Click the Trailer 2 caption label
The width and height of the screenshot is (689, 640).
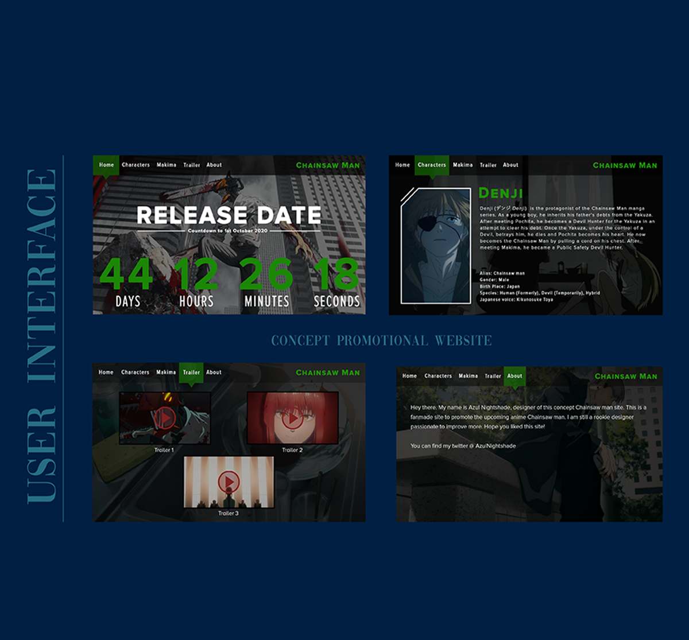(292, 450)
